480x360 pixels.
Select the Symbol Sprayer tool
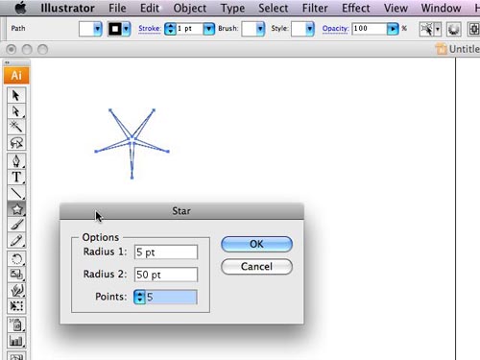pyautogui.click(x=16, y=325)
